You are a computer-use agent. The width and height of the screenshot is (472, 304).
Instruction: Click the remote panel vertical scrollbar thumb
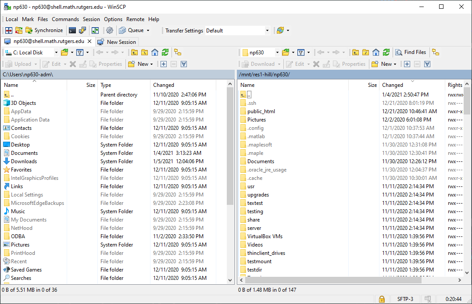(467, 101)
